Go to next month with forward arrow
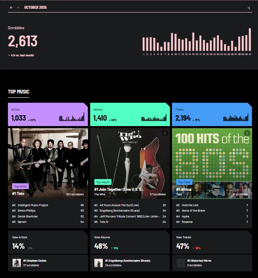This screenshot has height=278, width=258. [x=18, y=8]
